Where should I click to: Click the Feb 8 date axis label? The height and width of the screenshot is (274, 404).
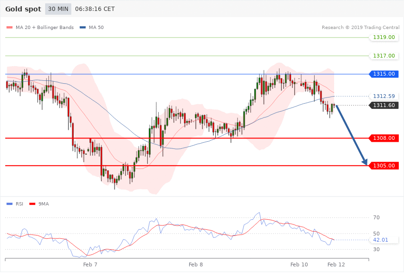pos(195,264)
